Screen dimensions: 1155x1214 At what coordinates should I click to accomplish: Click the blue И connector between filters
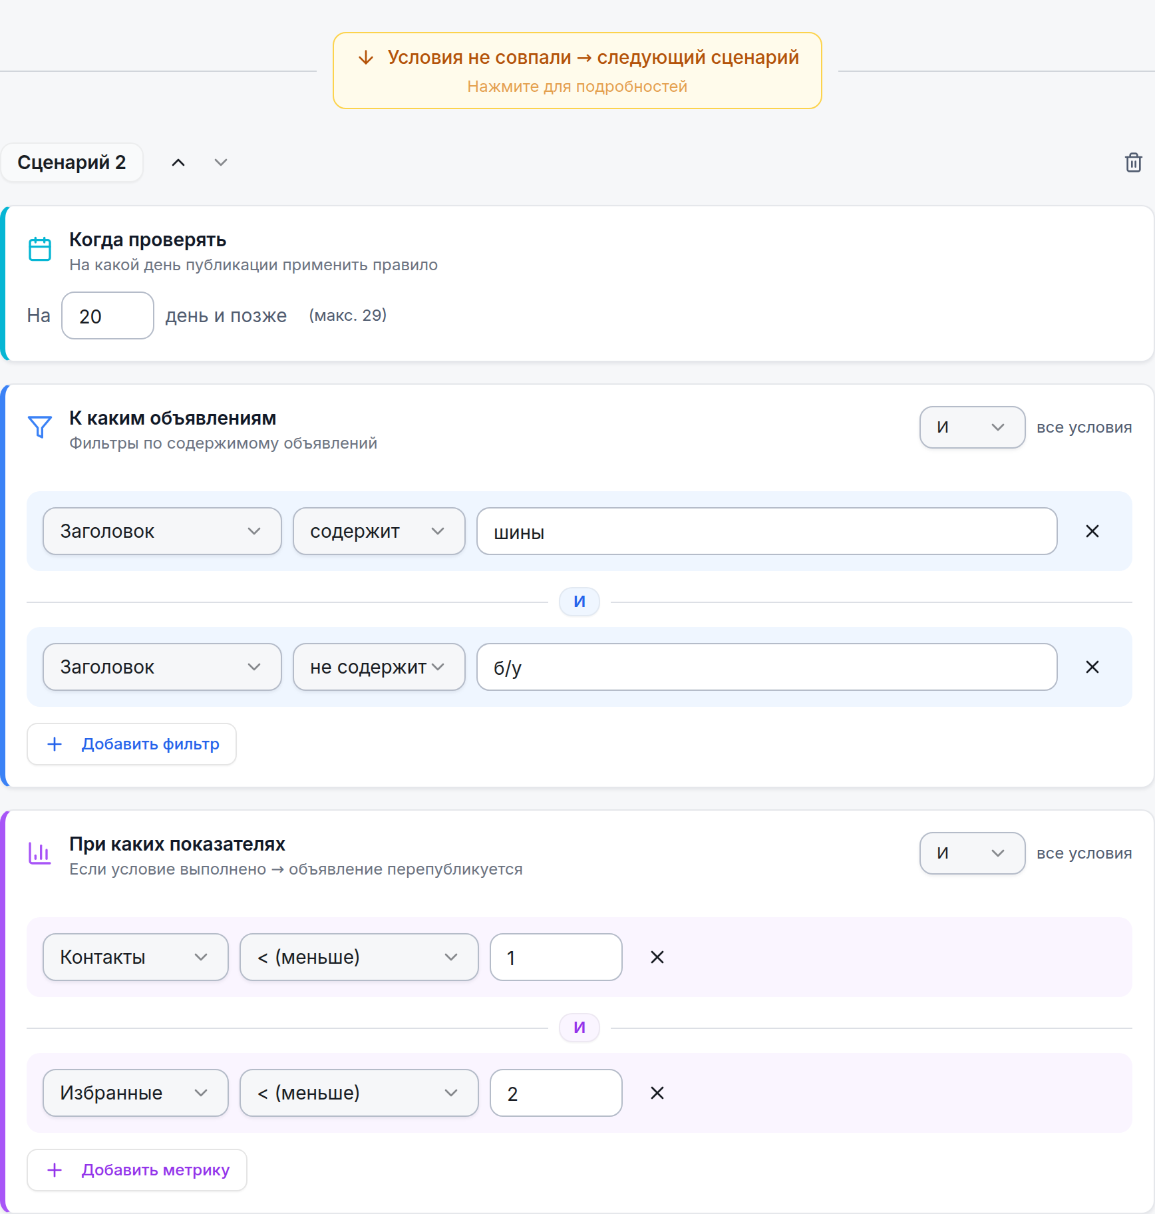(x=579, y=602)
